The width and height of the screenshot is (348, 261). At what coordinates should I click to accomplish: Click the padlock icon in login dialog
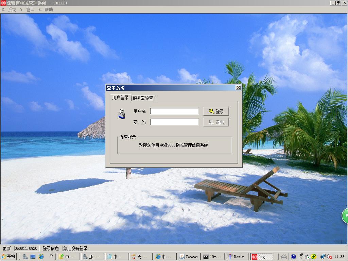pos(122,114)
